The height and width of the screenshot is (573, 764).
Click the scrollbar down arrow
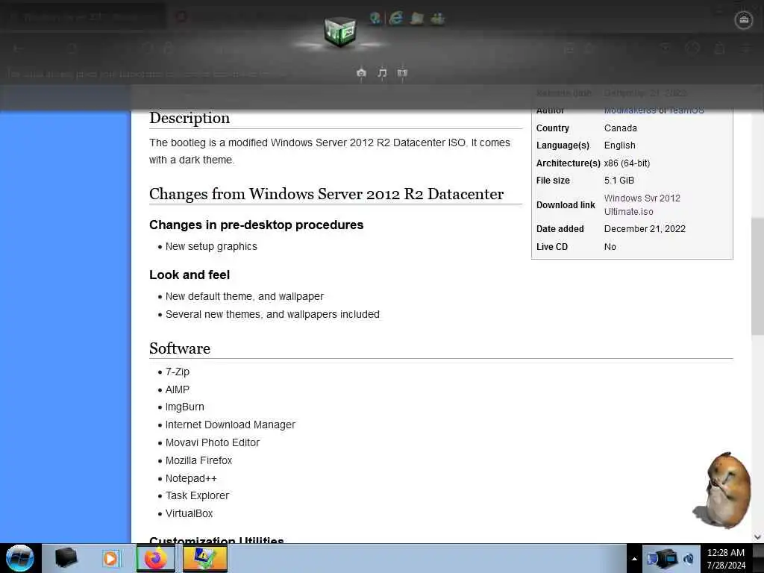click(757, 537)
